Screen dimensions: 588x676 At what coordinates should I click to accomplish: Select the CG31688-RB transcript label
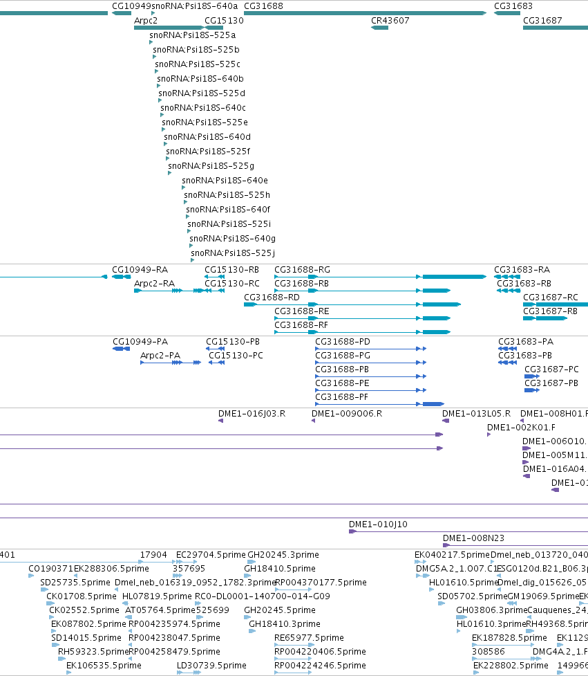(302, 284)
